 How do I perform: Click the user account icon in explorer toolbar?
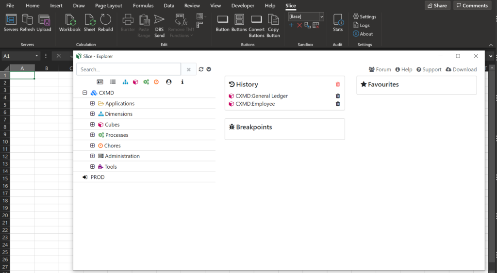[169, 82]
